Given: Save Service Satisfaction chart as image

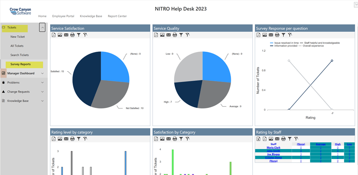Looking at the screenshot, I should click(60, 35).
